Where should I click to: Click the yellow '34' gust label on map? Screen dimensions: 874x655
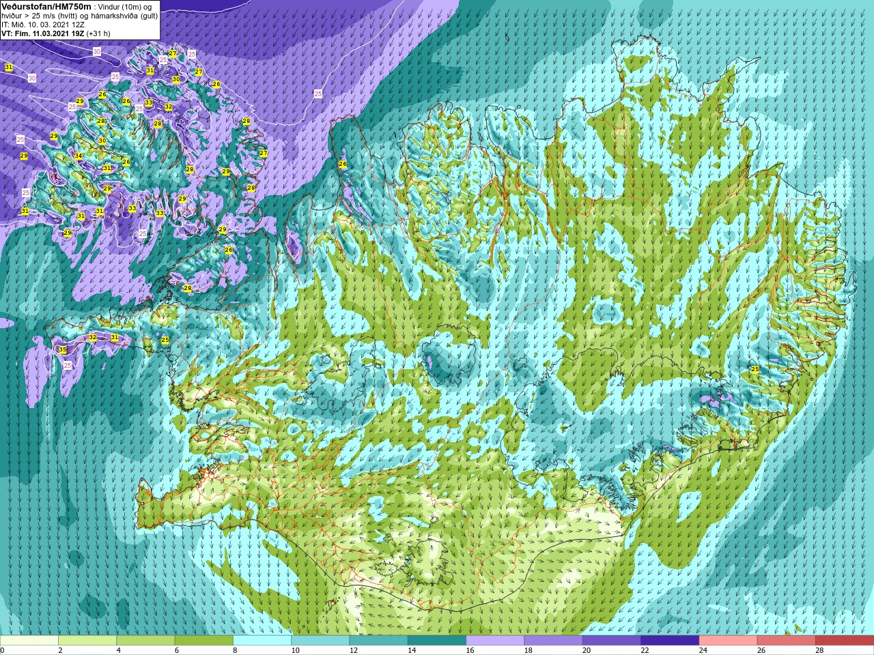click(x=79, y=156)
